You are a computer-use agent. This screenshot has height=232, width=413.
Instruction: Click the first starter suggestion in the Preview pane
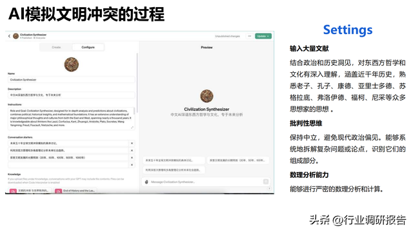point(174,160)
